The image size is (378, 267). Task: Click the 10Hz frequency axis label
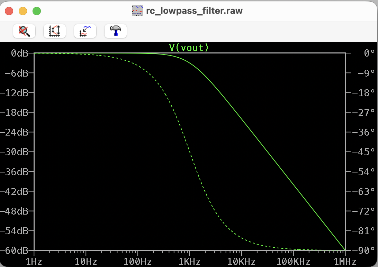86,261
